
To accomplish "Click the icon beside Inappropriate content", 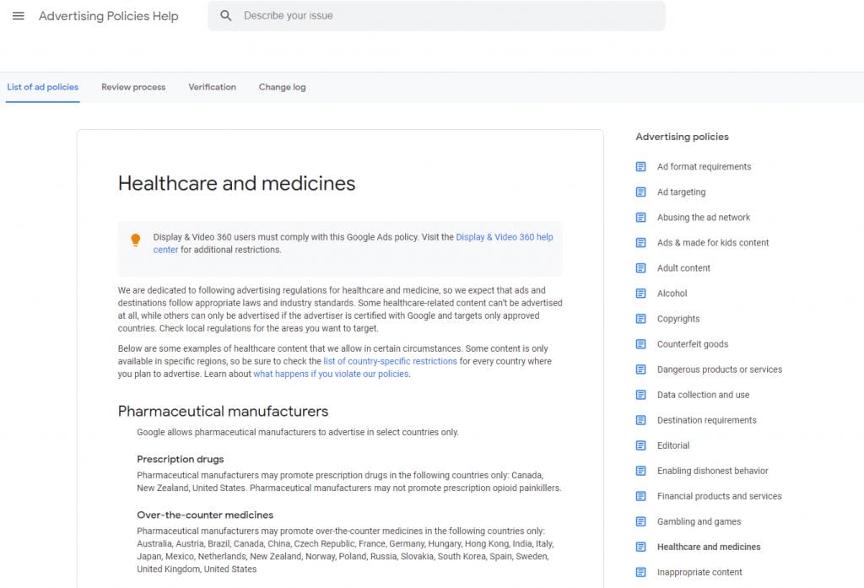I will point(642,572).
